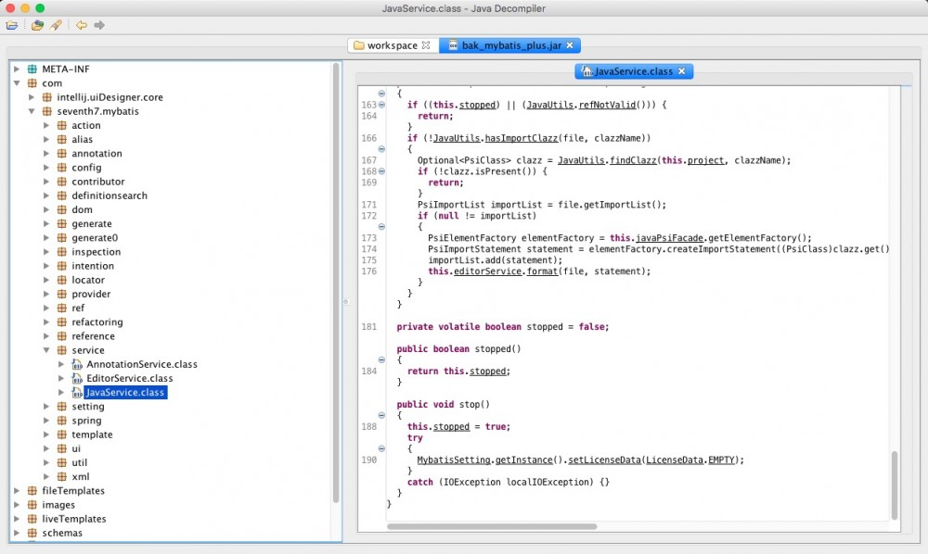The image size is (928, 554).
Task: Follow the javaPsiFacade field link
Action: tap(669, 238)
